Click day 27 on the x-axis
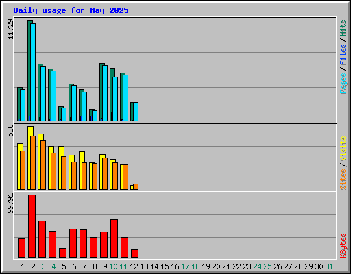351x274 pixels. (288, 266)
